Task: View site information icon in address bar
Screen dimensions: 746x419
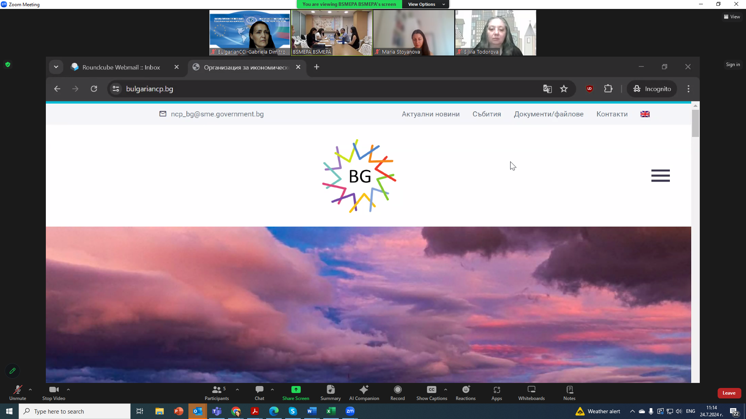Action: coord(116,89)
